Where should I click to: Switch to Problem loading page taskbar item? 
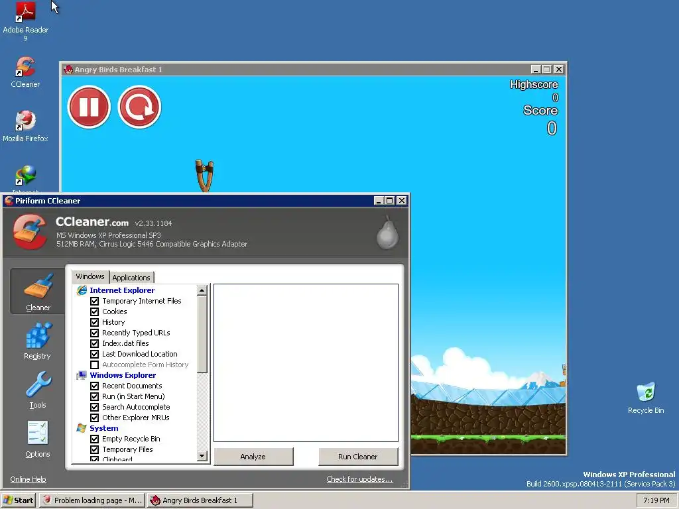coord(93,500)
